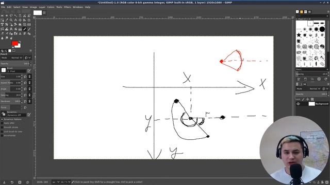
Task: Open the status bar zoom level dropdown
Action: [x=65, y=182]
